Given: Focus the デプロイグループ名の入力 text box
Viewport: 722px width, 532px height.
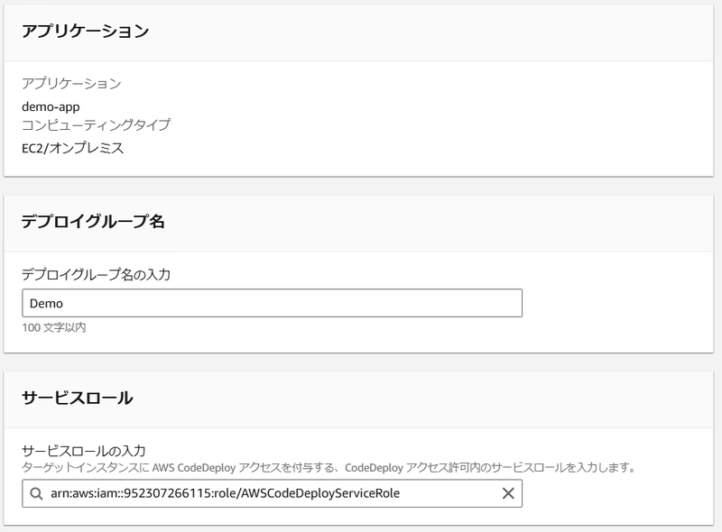Looking at the screenshot, I should coord(273,303).
